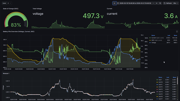This screenshot has width=180, height=101.
Task: Click the 100% SOC right axis label
Action: (x=146, y=38)
